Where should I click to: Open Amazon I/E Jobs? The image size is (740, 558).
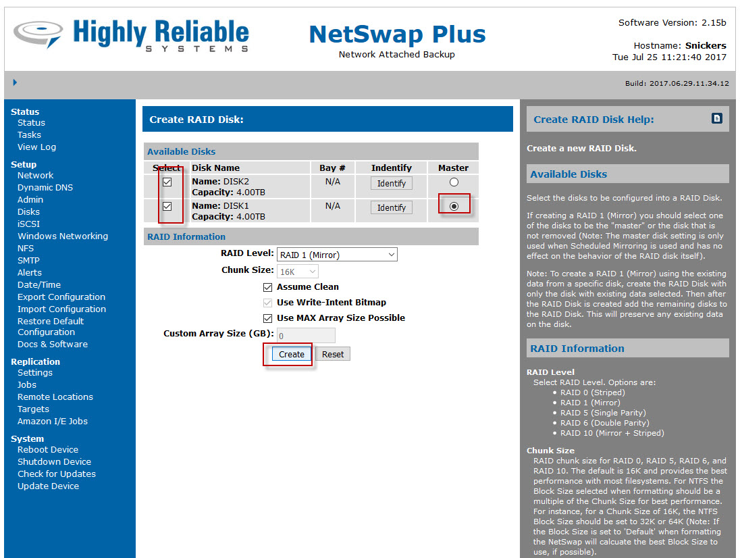pyautogui.click(x=53, y=422)
